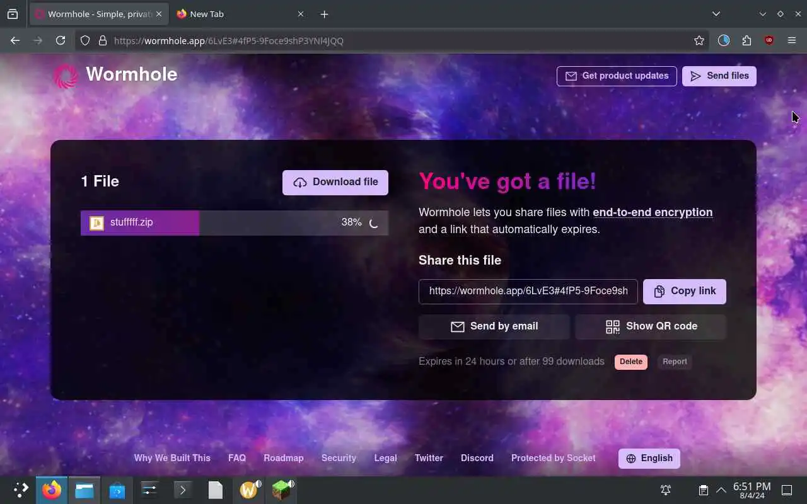The height and width of the screenshot is (504, 807).
Task: Open the FAQ footer link
Action: (x=237, y=458)
